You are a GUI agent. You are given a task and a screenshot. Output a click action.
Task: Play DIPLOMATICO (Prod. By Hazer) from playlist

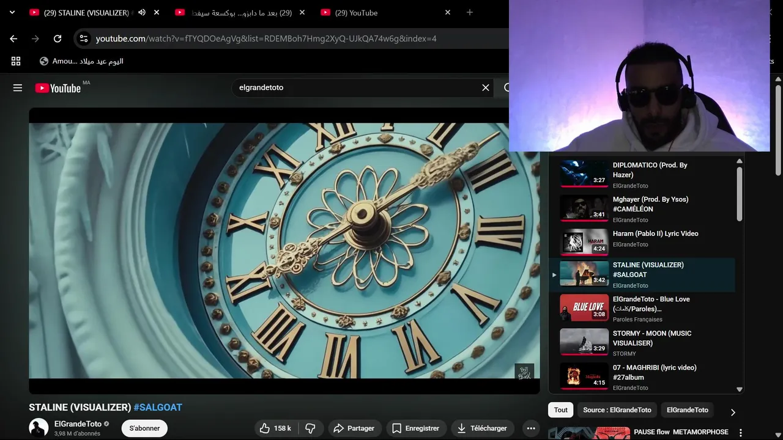642,175
